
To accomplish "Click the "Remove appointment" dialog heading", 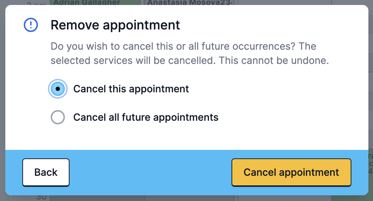I will coord(115,25).
